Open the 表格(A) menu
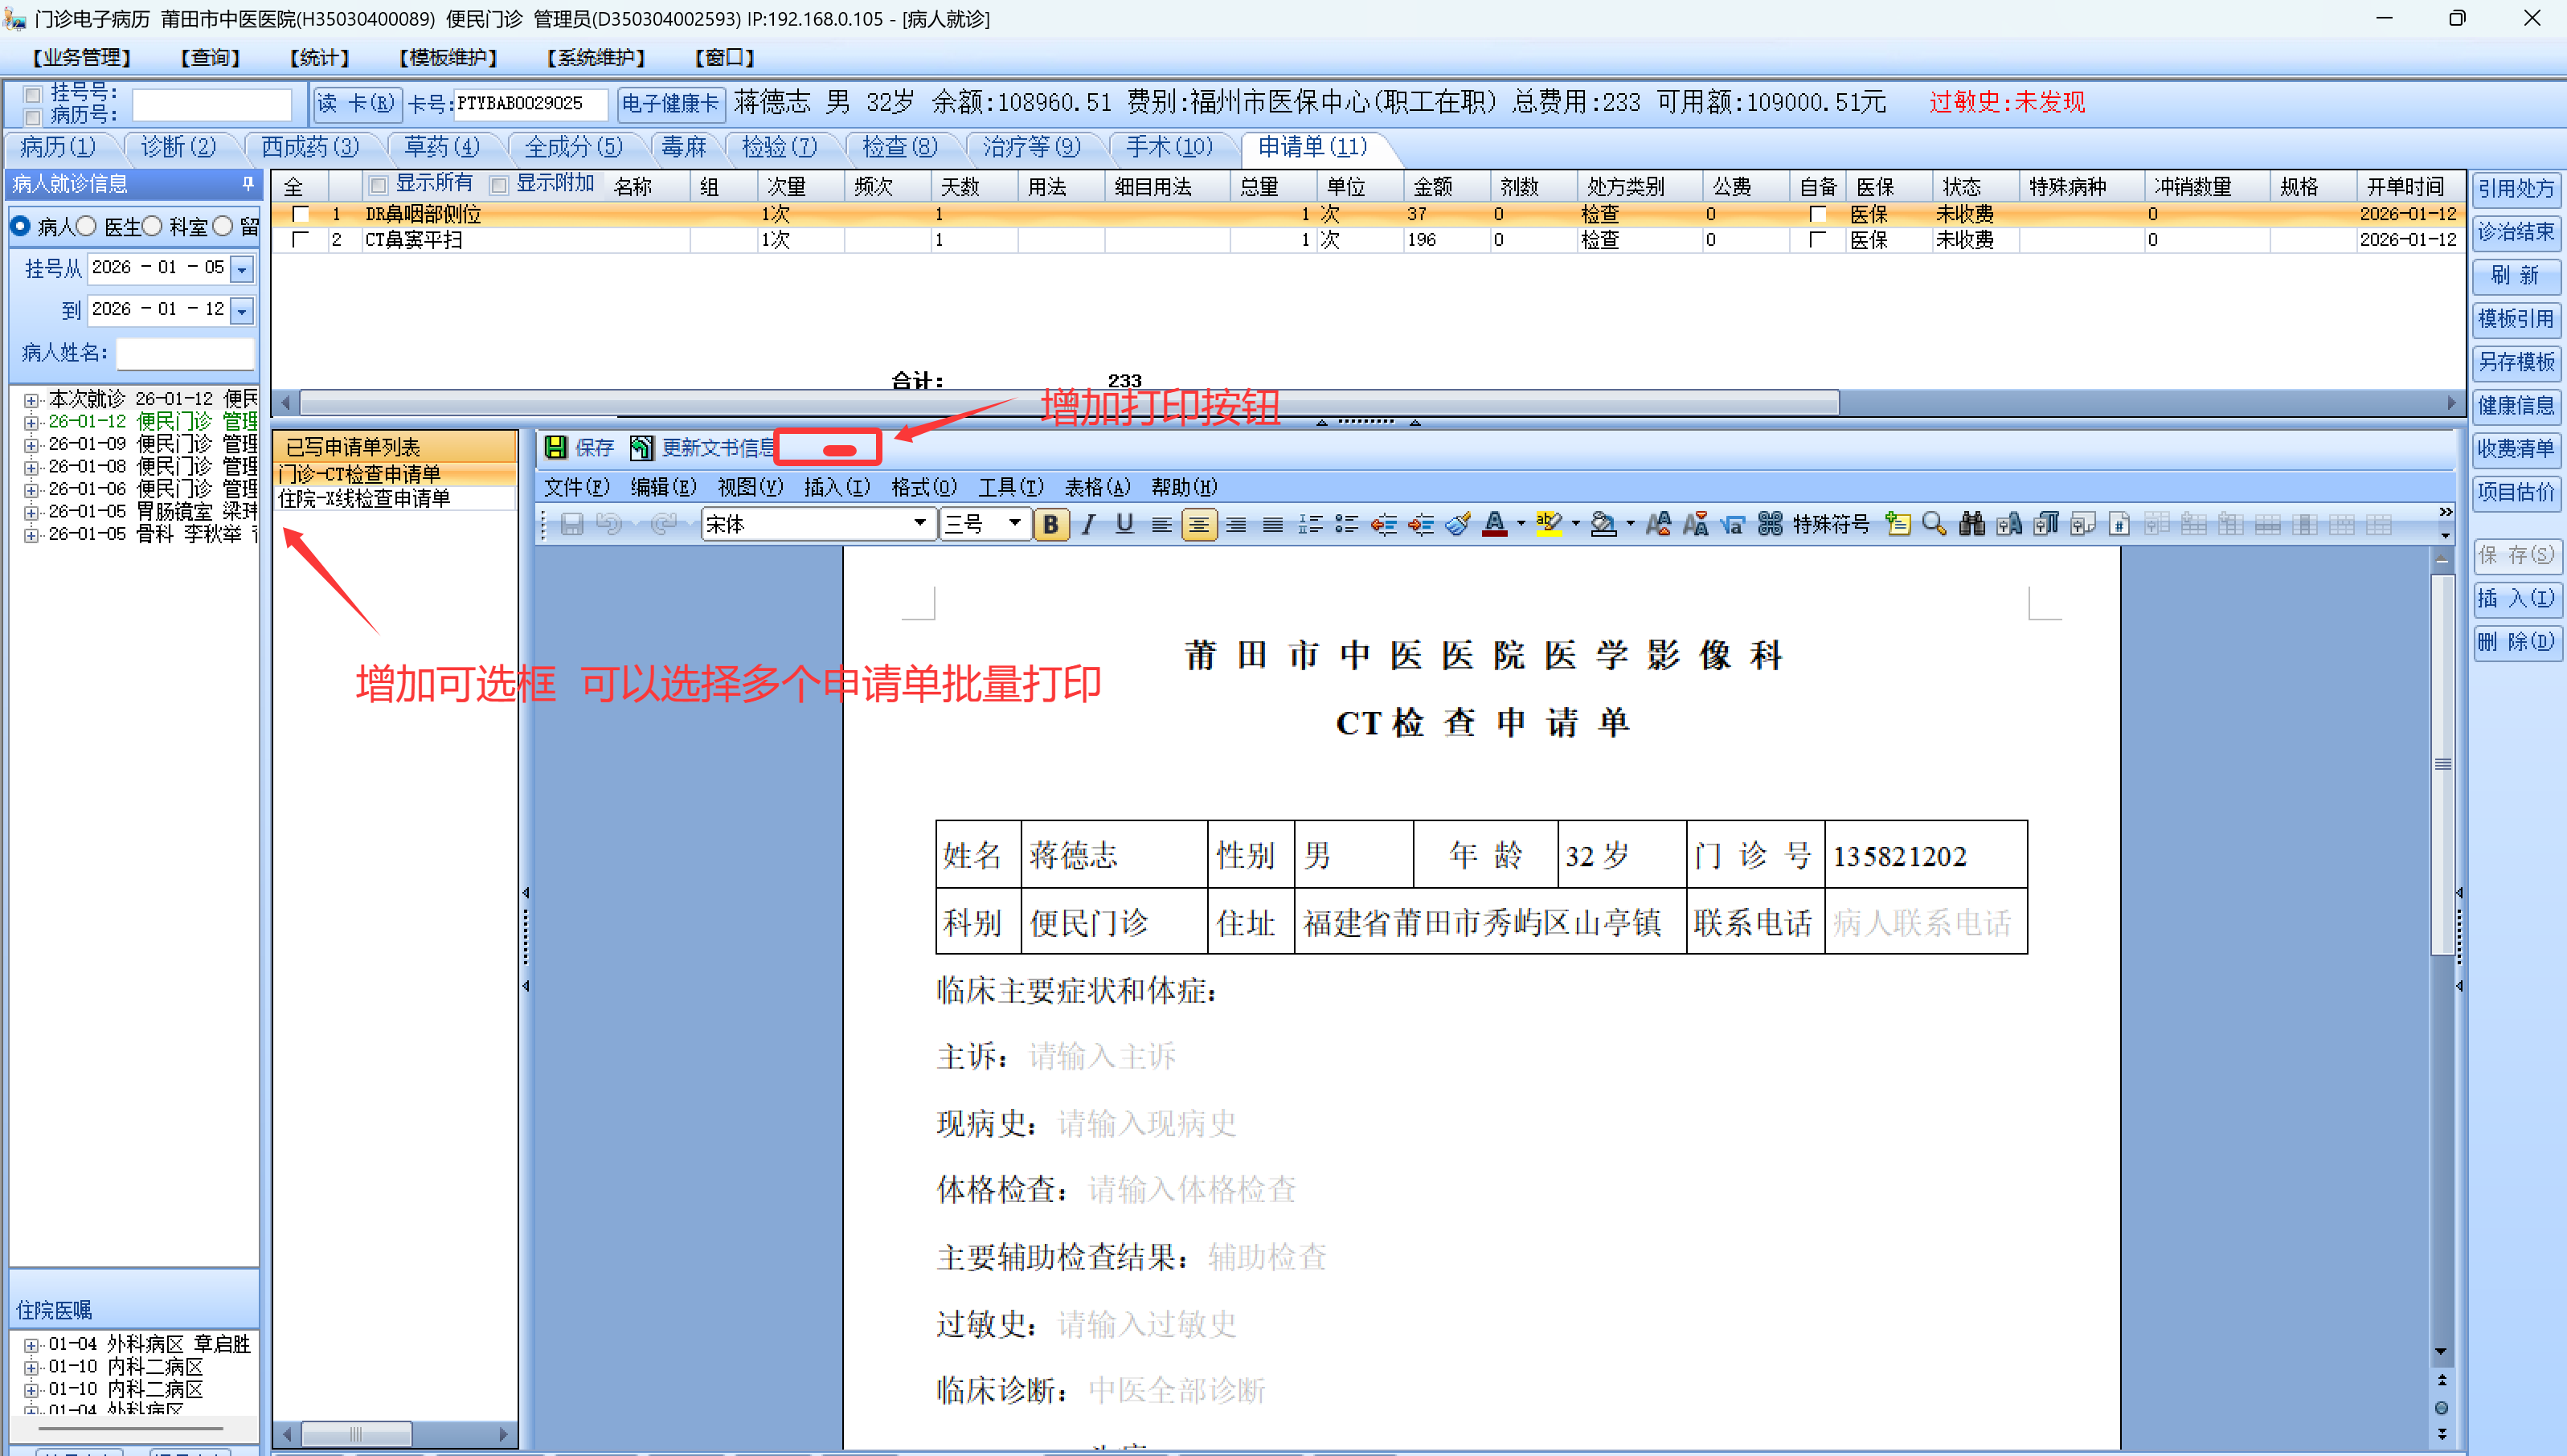 click(1096, 487)
